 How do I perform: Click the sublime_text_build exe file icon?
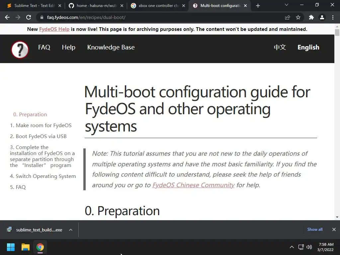click(9, 229)
